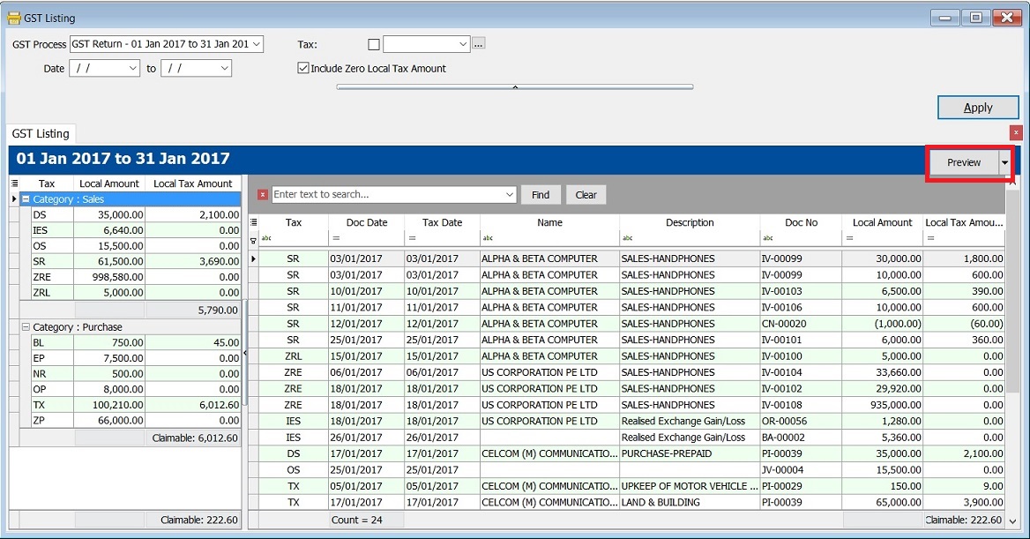Open the column chooser icon on the summary grid
The width and height of the screenshot is (1030, 539).
(x=14, y=183)
